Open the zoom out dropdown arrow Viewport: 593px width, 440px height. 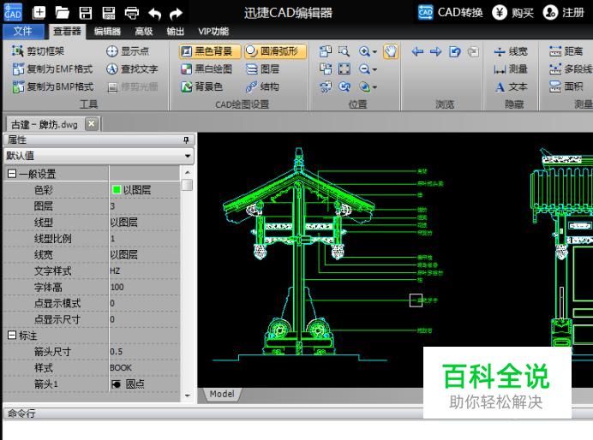(374, 69)
